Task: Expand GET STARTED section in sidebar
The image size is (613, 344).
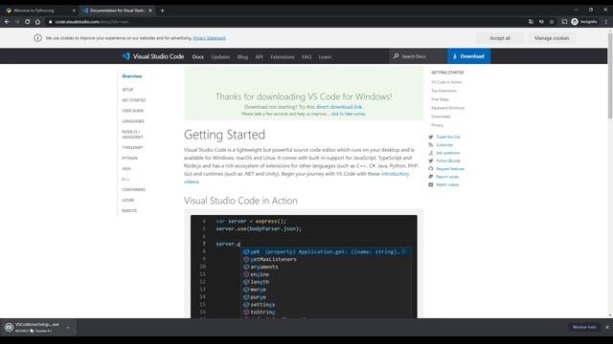Action: 134,100
